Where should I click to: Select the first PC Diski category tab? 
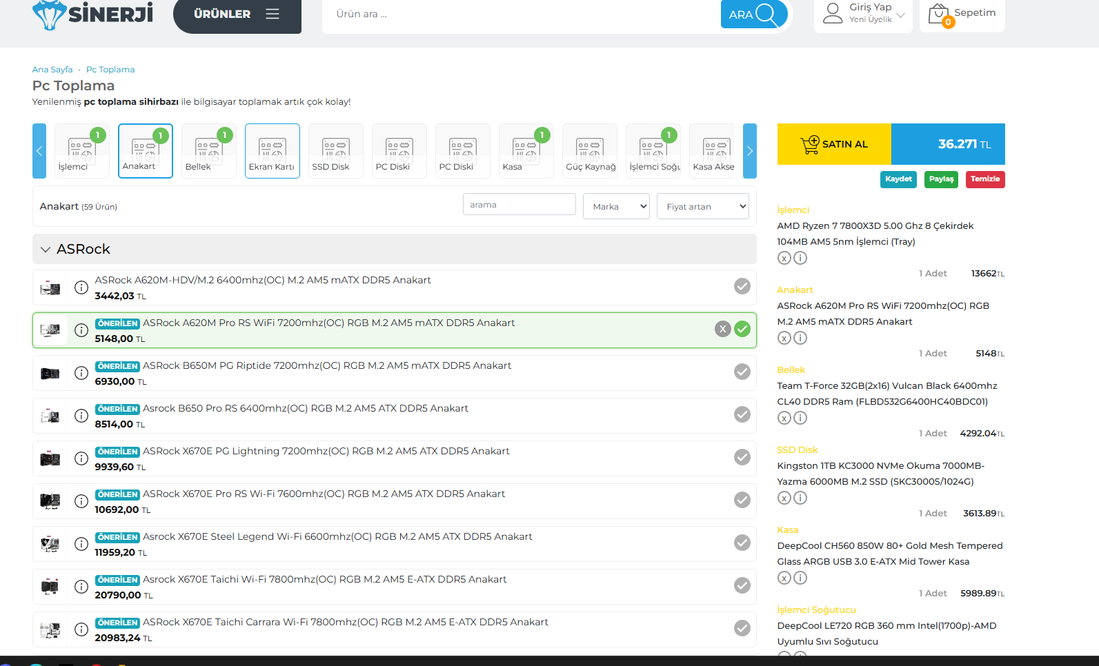(x=399, y=151)
